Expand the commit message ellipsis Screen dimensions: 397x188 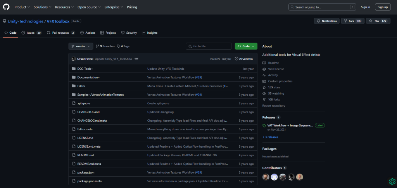click(136, 59)
